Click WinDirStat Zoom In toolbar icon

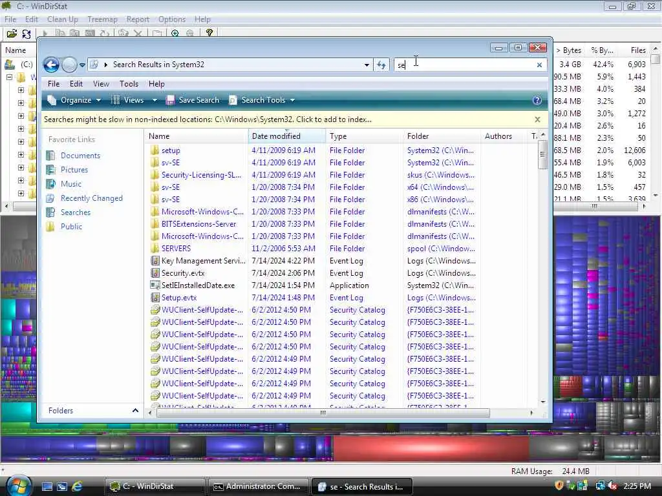click(x=175, y=33)
